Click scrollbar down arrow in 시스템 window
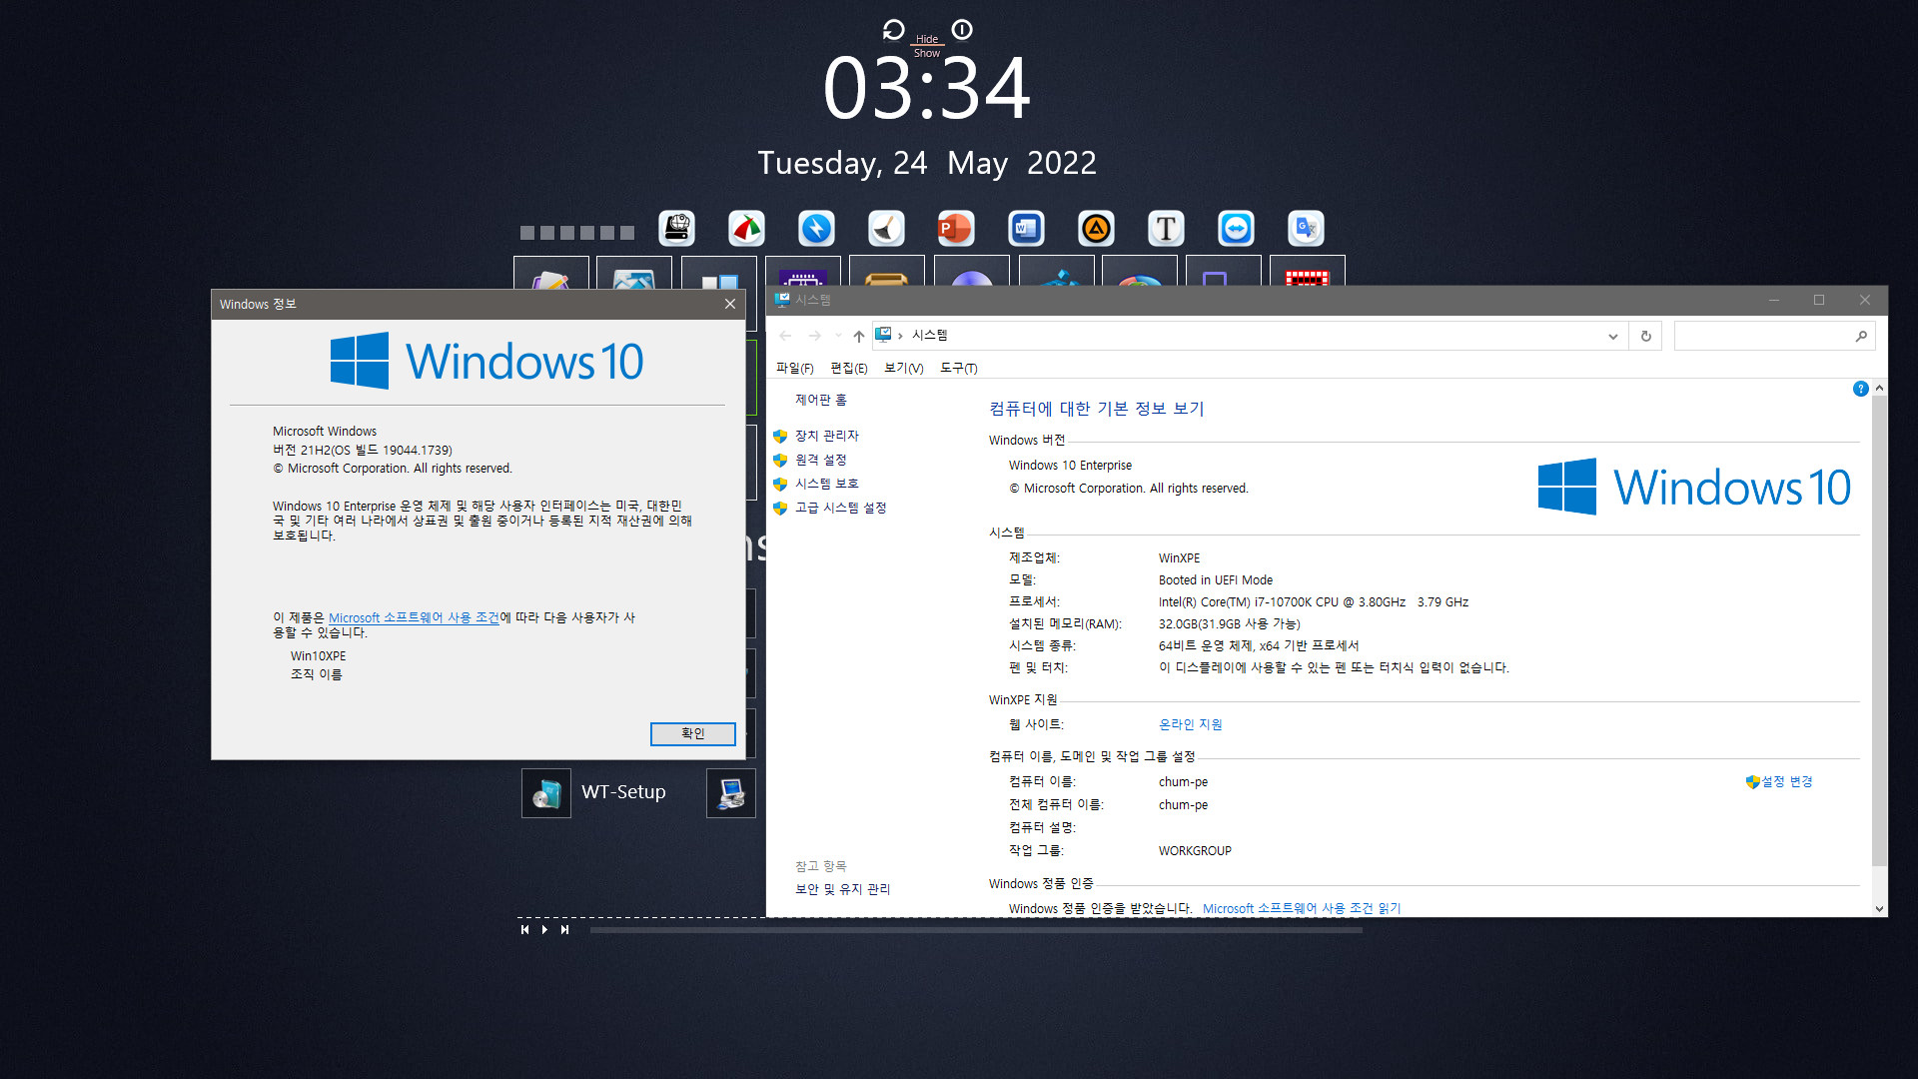1918x1079 pixels. (1880, 909)
